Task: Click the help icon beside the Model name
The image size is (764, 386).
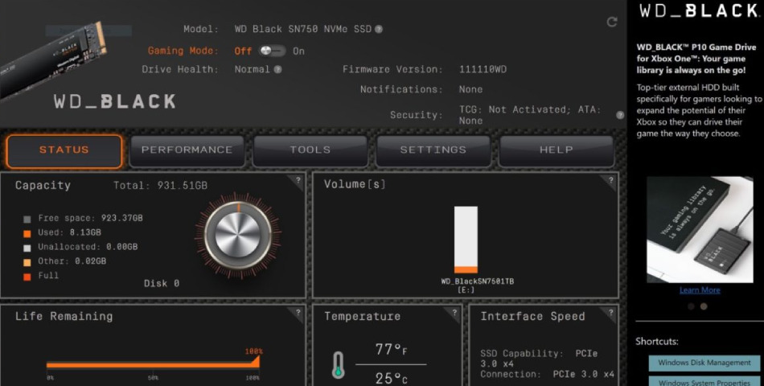Action: 379,30
